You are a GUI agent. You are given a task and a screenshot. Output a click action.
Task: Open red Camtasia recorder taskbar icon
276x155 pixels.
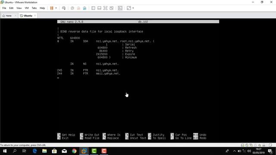[x=104, y=151]
